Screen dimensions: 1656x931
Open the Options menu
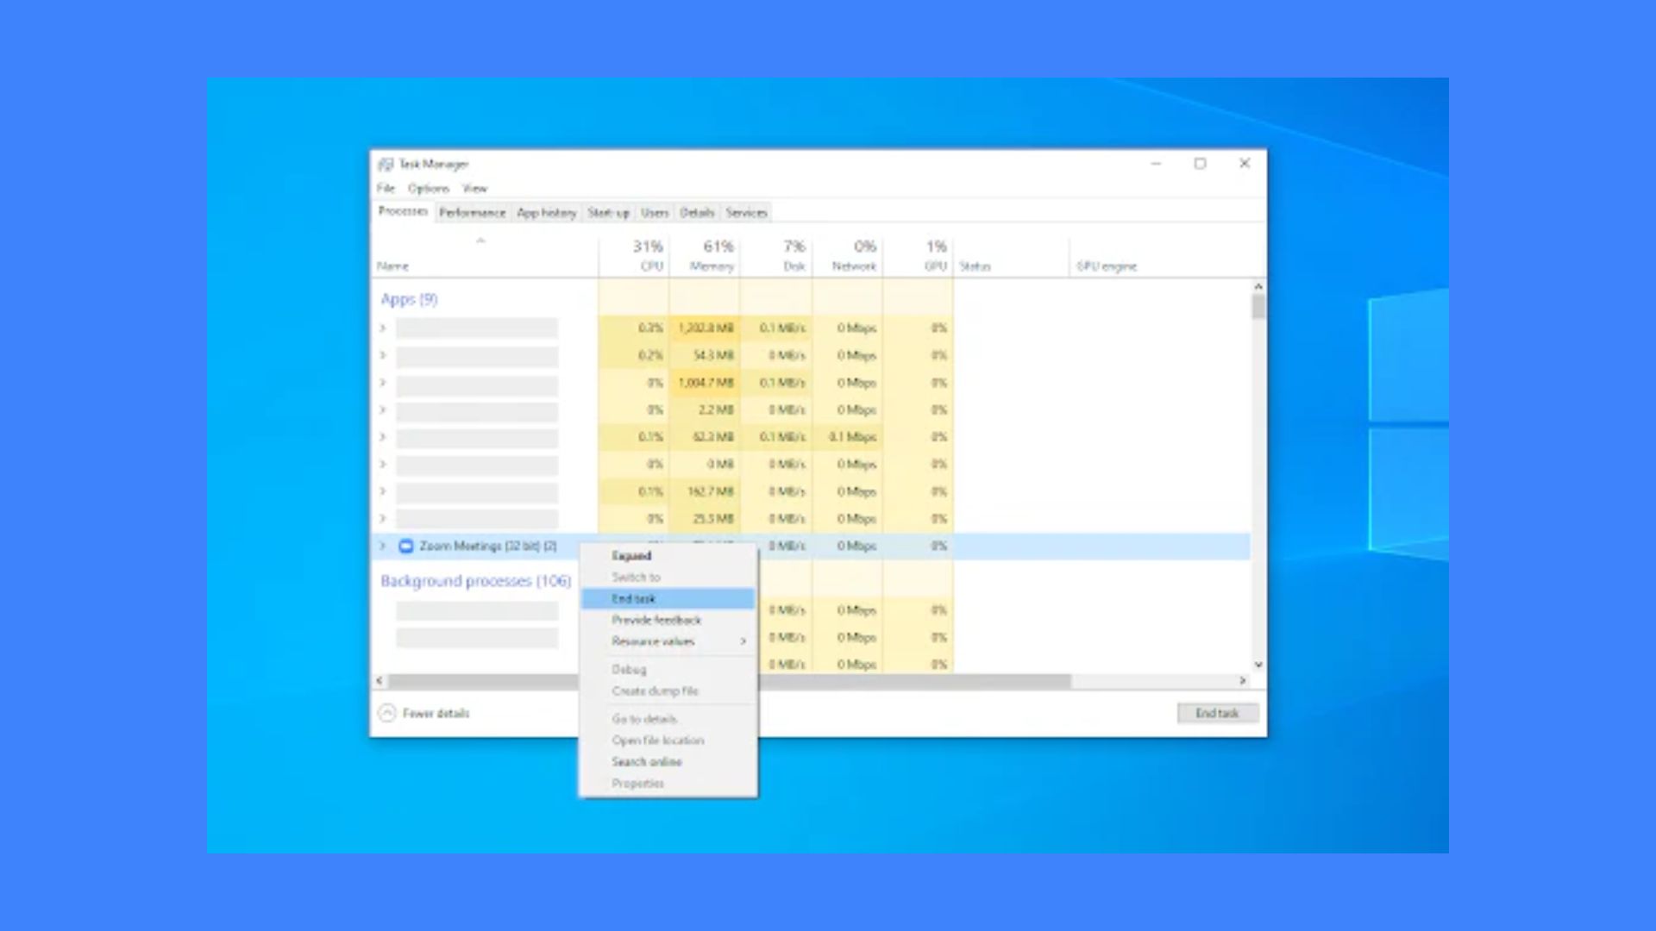pyautogui.click(x=429, y=188)
